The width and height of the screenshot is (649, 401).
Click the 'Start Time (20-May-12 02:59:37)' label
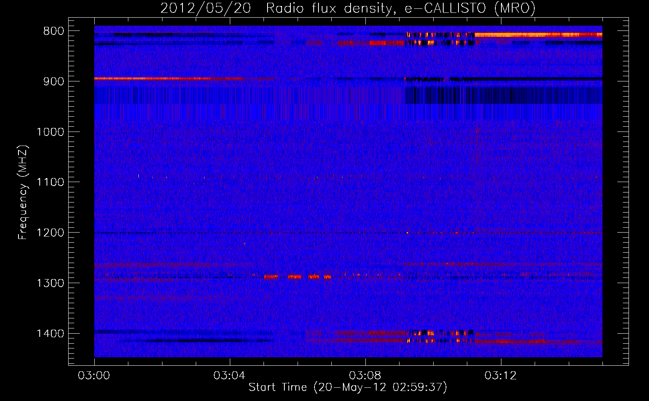[x=348, y=387]
